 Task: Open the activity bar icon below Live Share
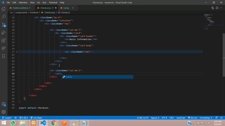click(x=4, y=56)
